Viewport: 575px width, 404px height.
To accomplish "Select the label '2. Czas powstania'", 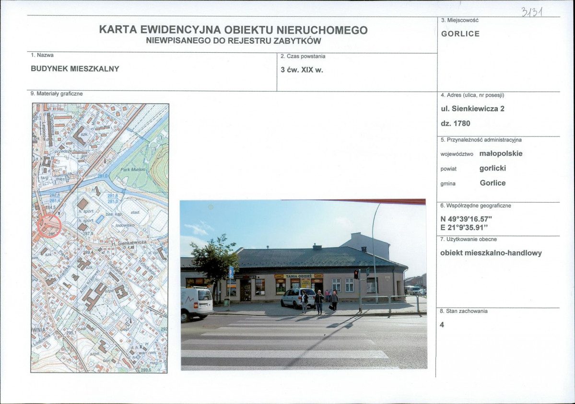I will (303, 56).
